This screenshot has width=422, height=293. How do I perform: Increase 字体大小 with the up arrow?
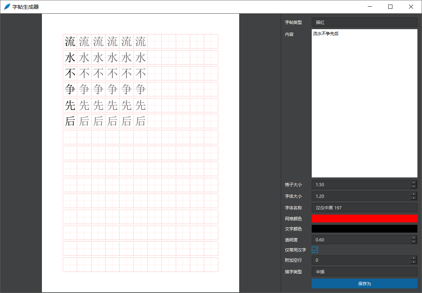pos(414,194)
